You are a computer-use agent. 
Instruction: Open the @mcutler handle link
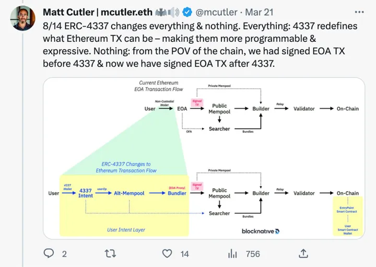[x=217, y=11]
